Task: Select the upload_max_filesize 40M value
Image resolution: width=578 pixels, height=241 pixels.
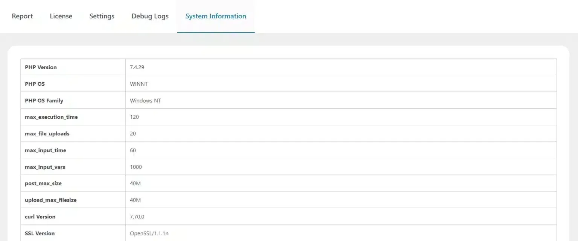Action: click(x=135, y=200)
